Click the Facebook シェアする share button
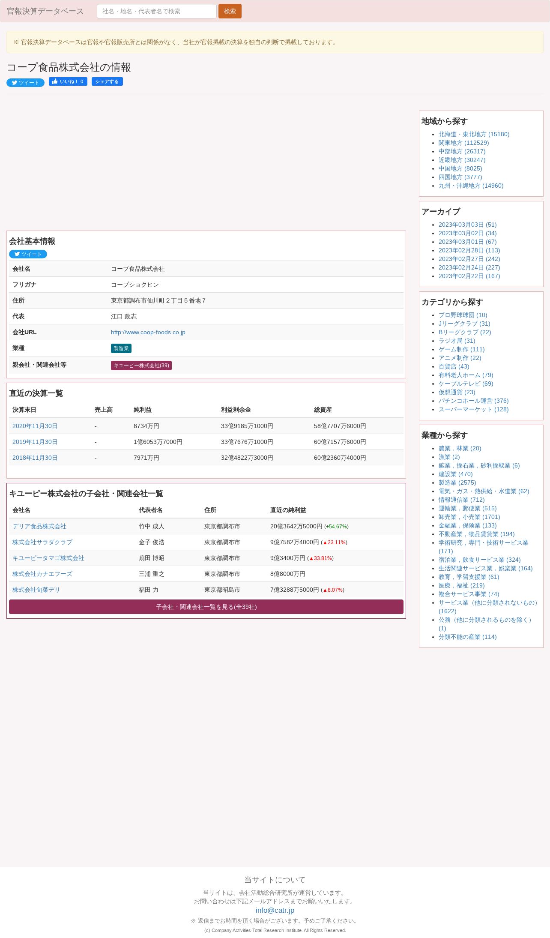Screen dimensions: 550x938 point(107,81)
